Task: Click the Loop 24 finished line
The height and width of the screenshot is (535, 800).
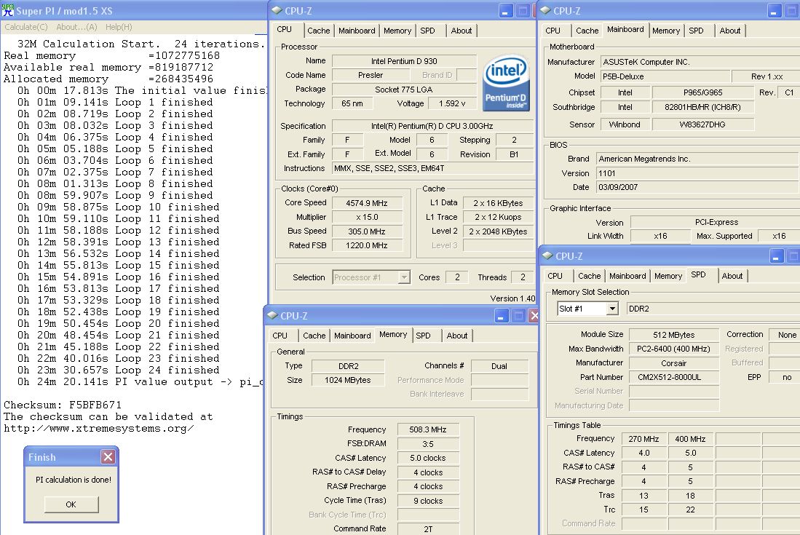Action: [119, 370]
